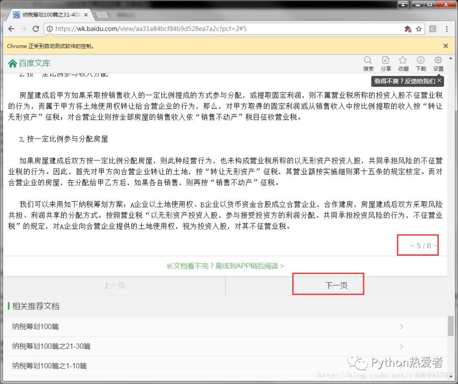Click the page scrollbar thumb
The image size is (458, 384).
pos(450,326)
